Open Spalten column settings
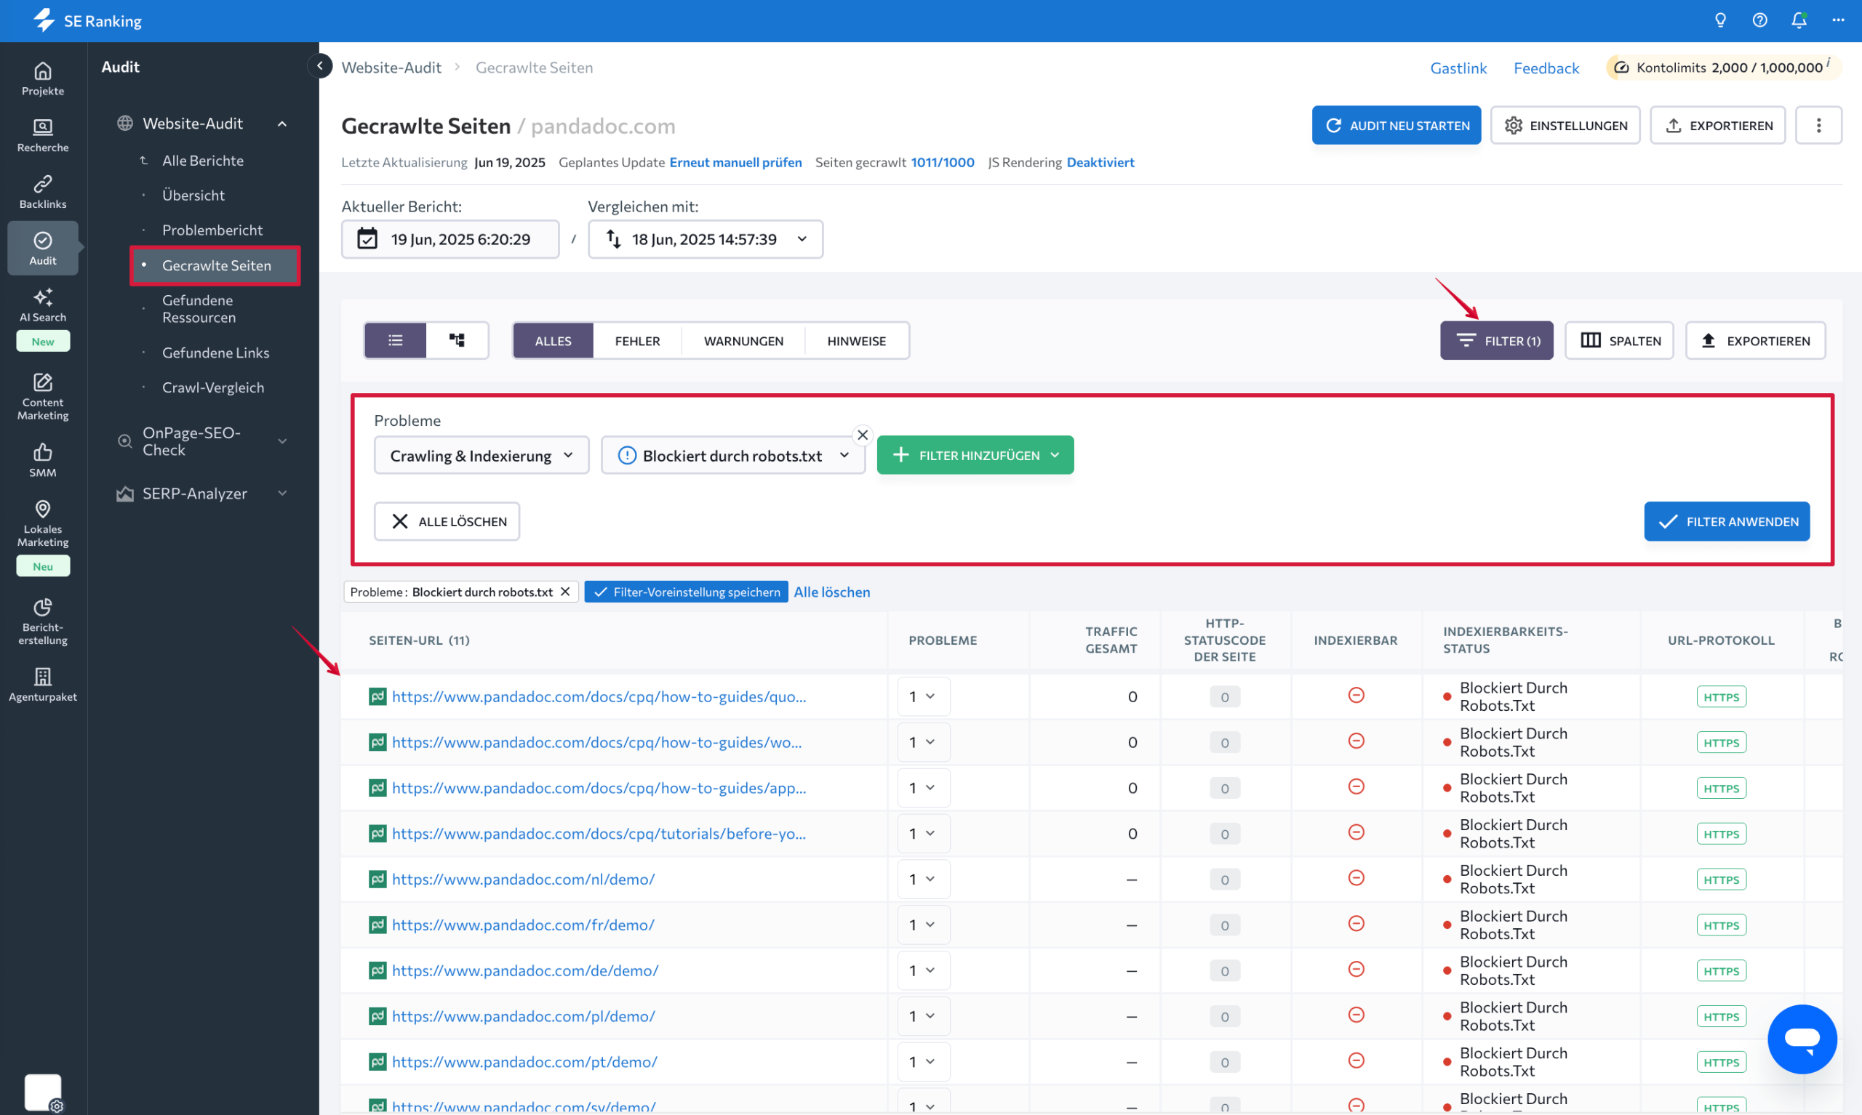Screen dimensions: 1862x1115 1619,341
